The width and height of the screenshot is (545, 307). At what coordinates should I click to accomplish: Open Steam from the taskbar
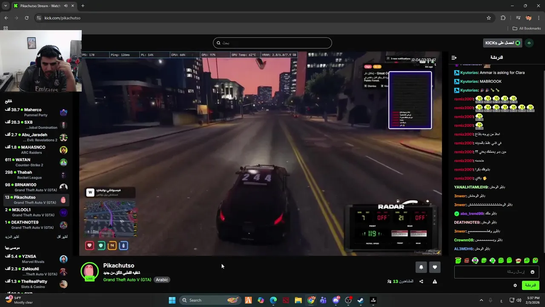pyautogui.click(x=360, y=300)
